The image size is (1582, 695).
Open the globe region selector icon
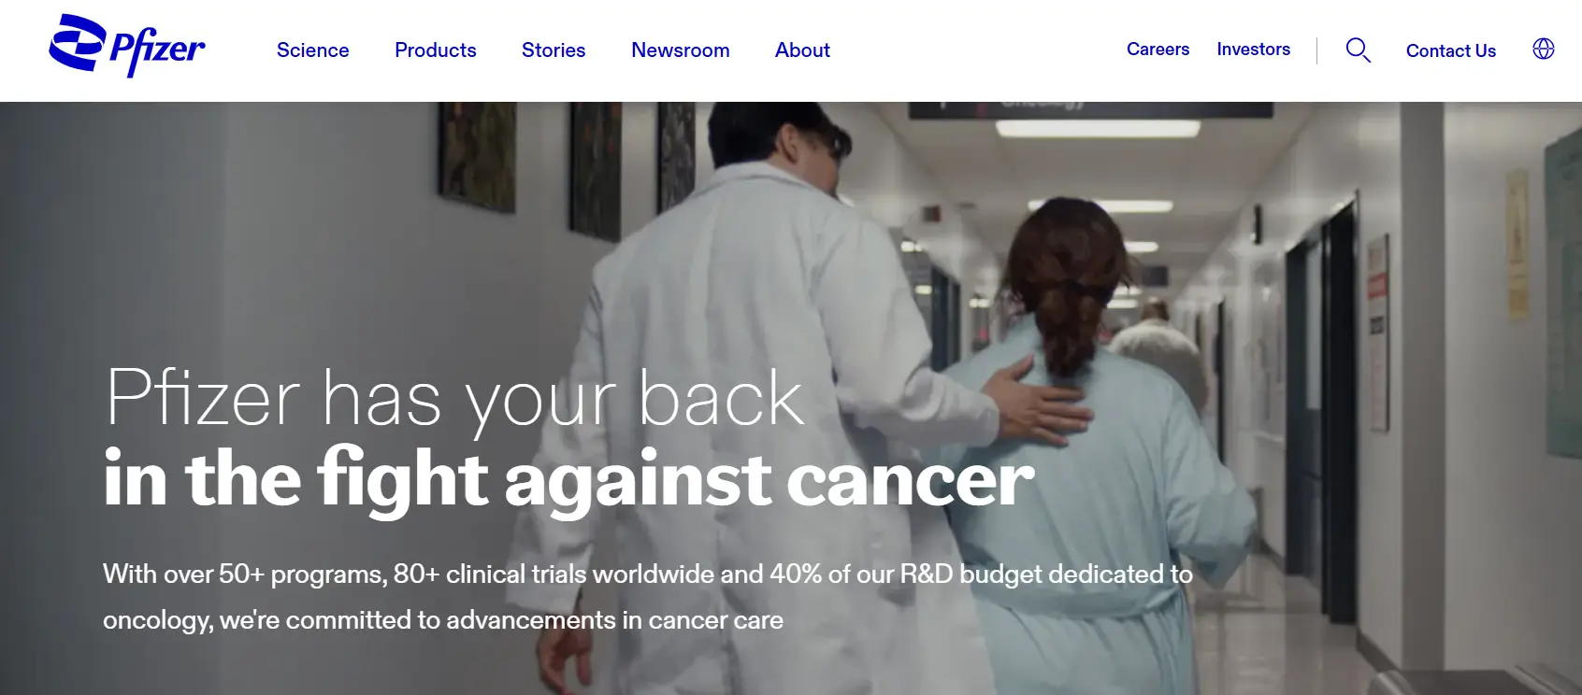(x=1544, y=49)
